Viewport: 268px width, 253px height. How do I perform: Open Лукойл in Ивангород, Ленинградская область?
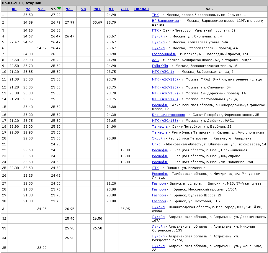[x=158, y=207]
